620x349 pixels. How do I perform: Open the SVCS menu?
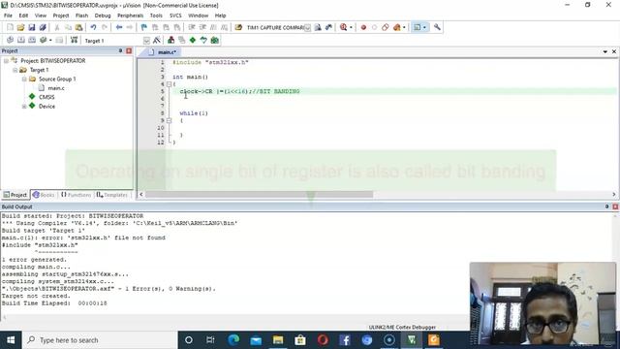(175, 16)
